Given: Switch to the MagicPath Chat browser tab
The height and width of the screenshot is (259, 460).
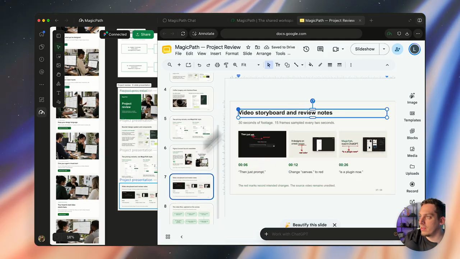Looking at the screenshot, I should [x=179, y=21].
